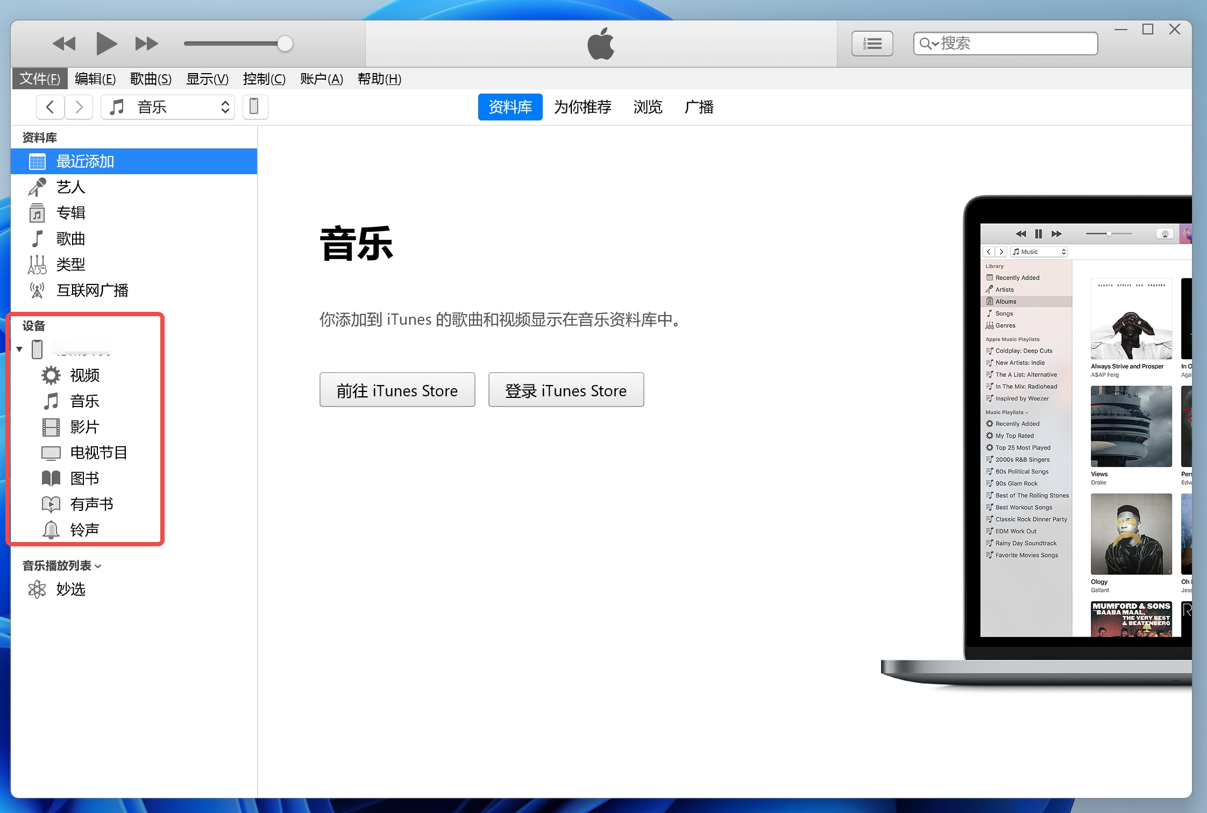Image resolution: width=1207 pixels, height=813 pixels.
Task: Select 艺人 with microphone icon
Action: pos(70,187)
